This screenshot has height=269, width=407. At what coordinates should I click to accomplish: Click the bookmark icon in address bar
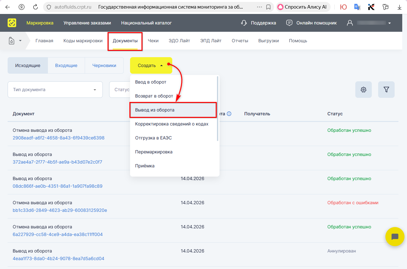pyautogui.click(x=268, y=7)
